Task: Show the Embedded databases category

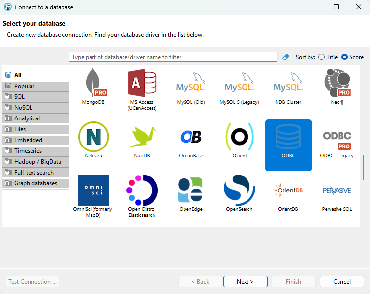Action: (x=36, y=140)
